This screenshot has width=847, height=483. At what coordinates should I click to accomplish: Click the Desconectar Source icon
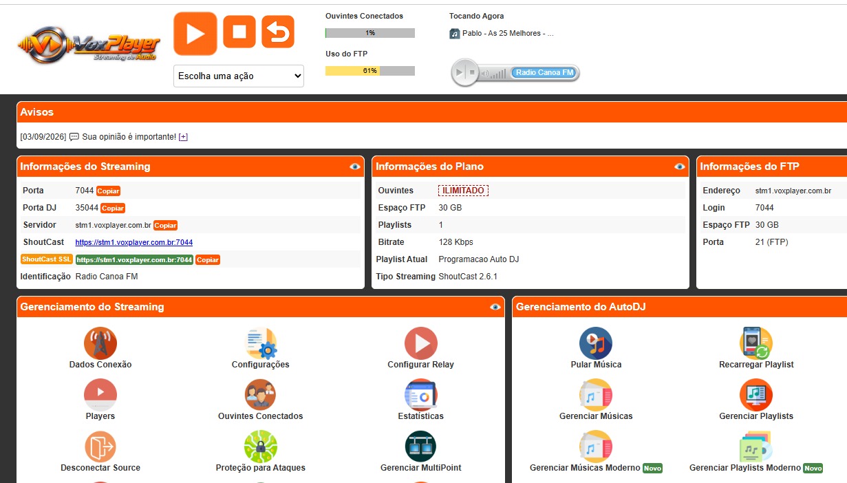tap(100, 446)
